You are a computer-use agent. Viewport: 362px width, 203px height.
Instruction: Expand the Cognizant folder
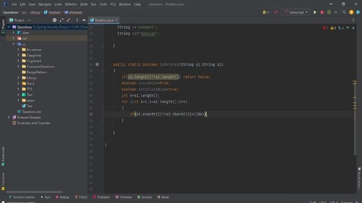tap(18, 61)
